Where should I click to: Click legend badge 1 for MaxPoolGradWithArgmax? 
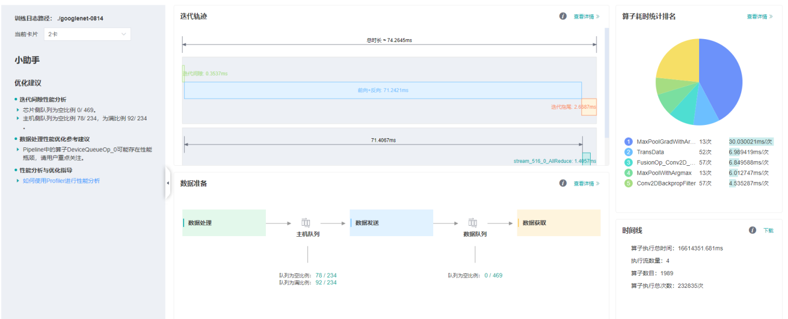629,142
